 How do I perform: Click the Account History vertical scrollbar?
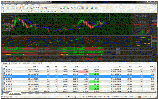155,79
